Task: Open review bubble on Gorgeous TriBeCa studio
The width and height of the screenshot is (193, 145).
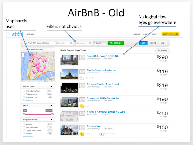Action: pyautogui.click(x=82, y=106)
